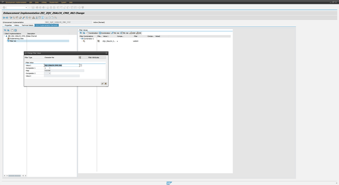Click the OR button in Filter Values
The height and width of the screenshot is (185, 339).
(x=139, y=33)
